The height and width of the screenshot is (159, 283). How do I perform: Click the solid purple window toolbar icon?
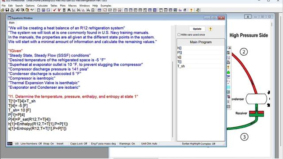point(155,10)
